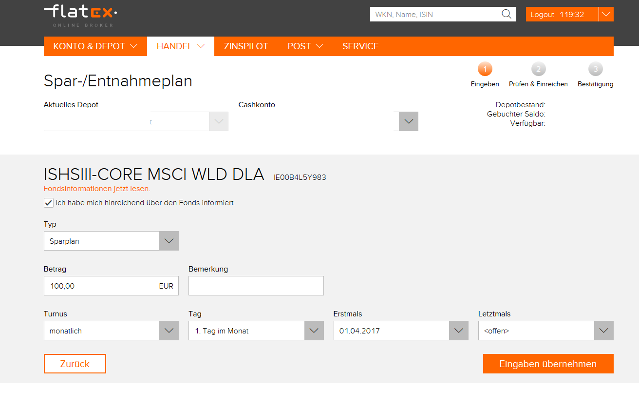The width and height of the screenshot is (639, 410).
Task: Select the Zinspilot menu item
Action: pyautogui.click(x=246, y=46)
